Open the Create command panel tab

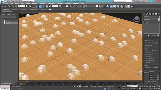click(144, 14)
